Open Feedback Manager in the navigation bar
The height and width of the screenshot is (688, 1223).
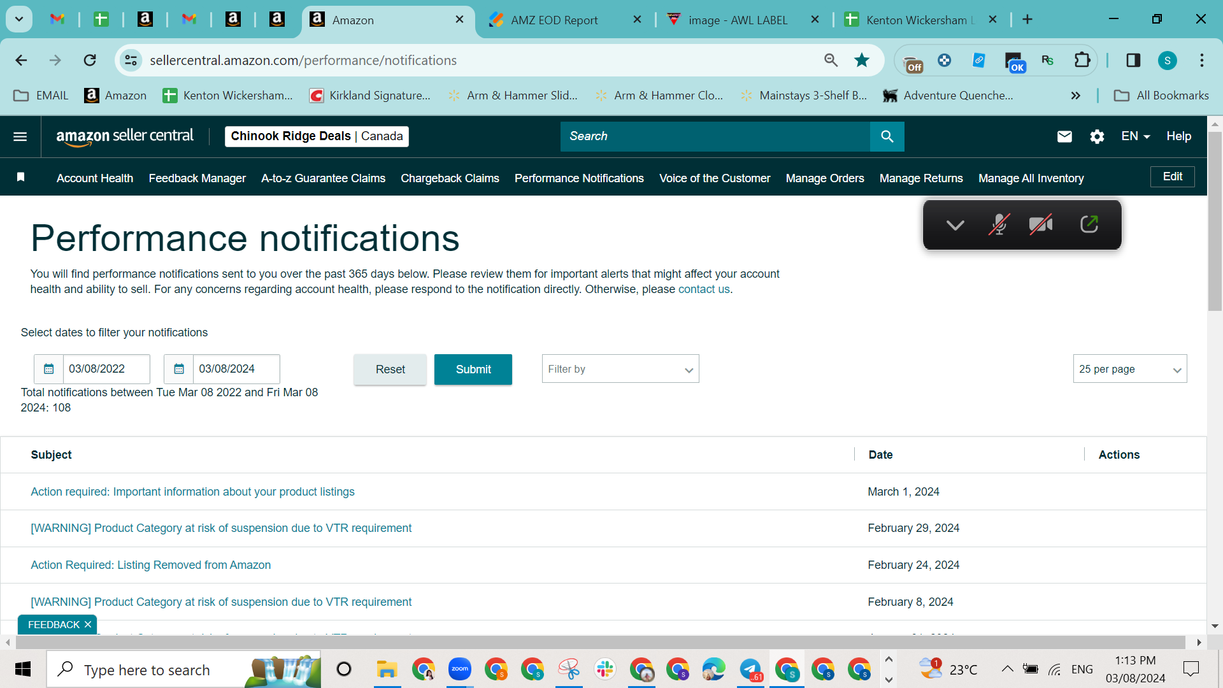coord(197,178)
